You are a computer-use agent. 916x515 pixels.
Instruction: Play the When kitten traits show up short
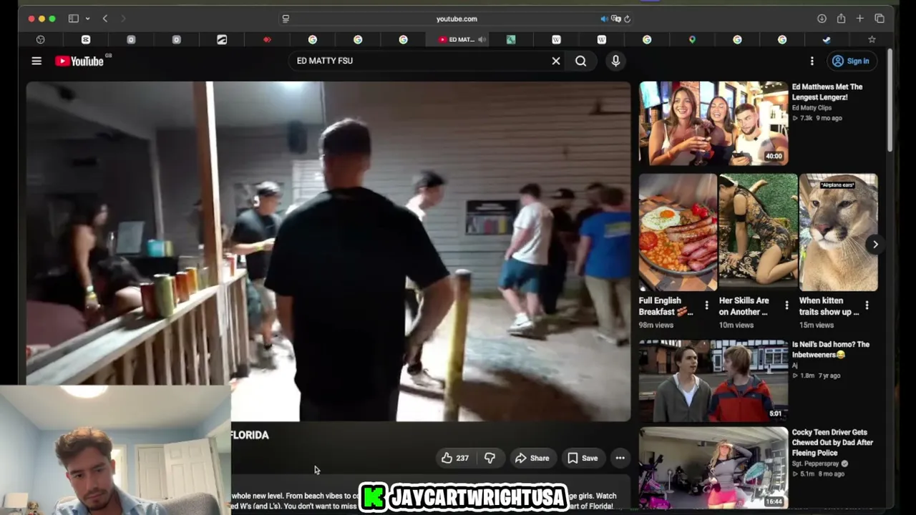[x=838, y=232]
